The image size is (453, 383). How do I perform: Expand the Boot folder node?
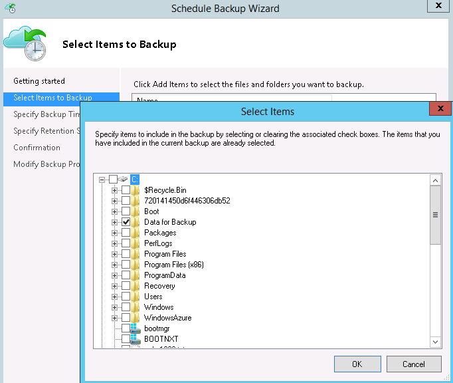pyautogui.click(x=114, y=211)
